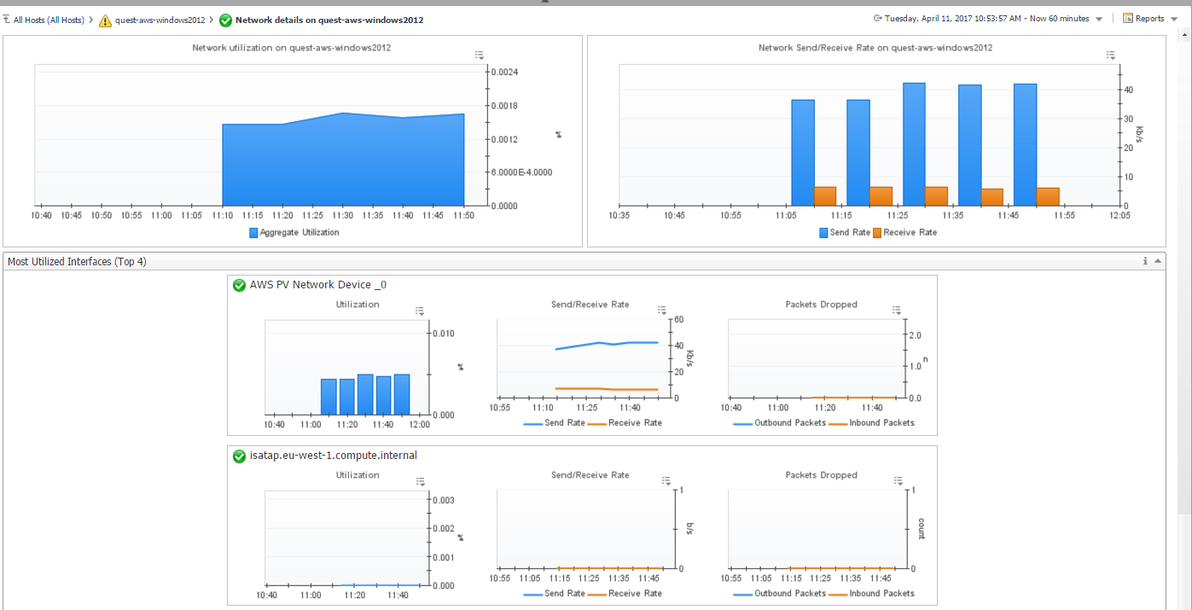Click the vertical scrollbar on the right
Screen dimensions: 1192x610
point(1186,256)
